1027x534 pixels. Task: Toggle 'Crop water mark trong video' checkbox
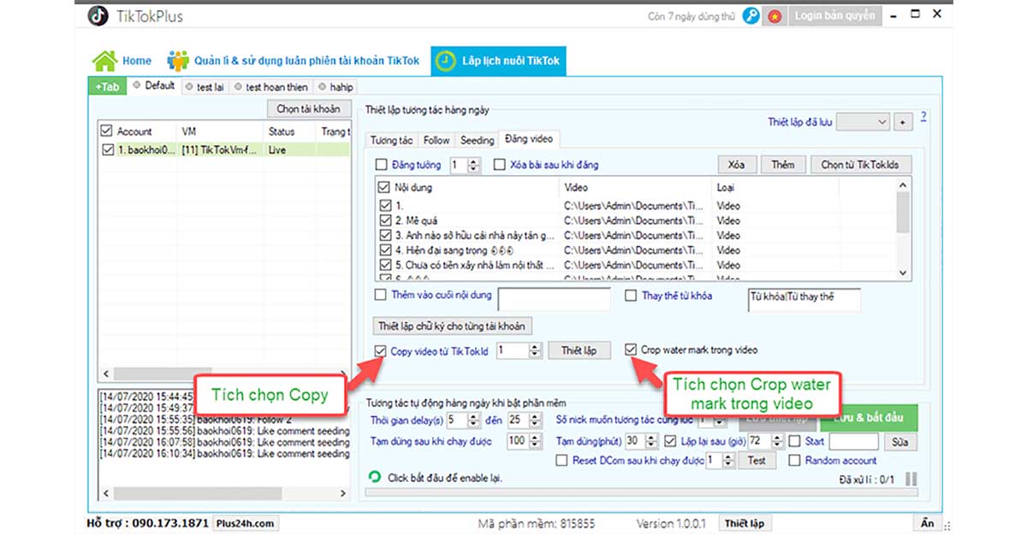coord(632,349)
